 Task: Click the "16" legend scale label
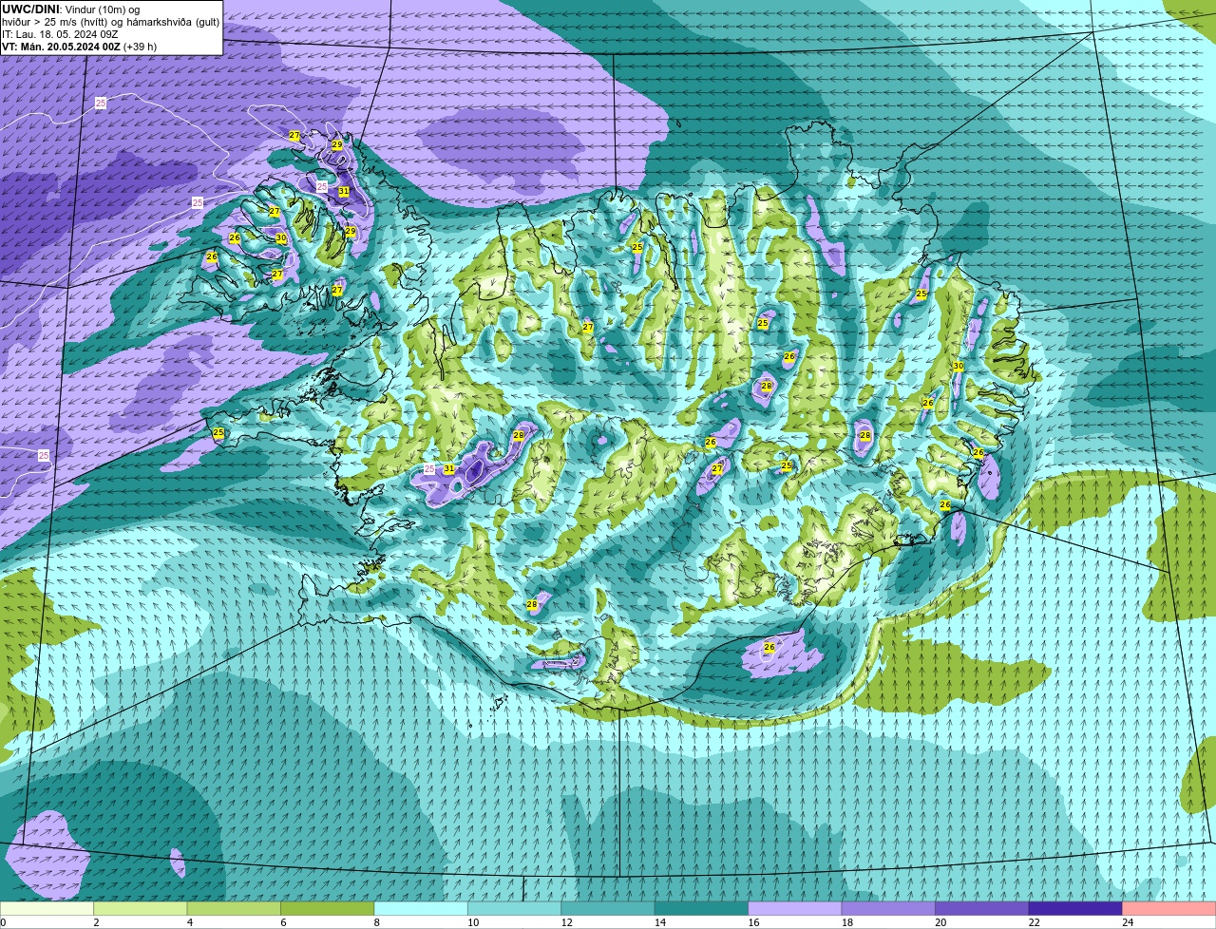click(753, 922)
